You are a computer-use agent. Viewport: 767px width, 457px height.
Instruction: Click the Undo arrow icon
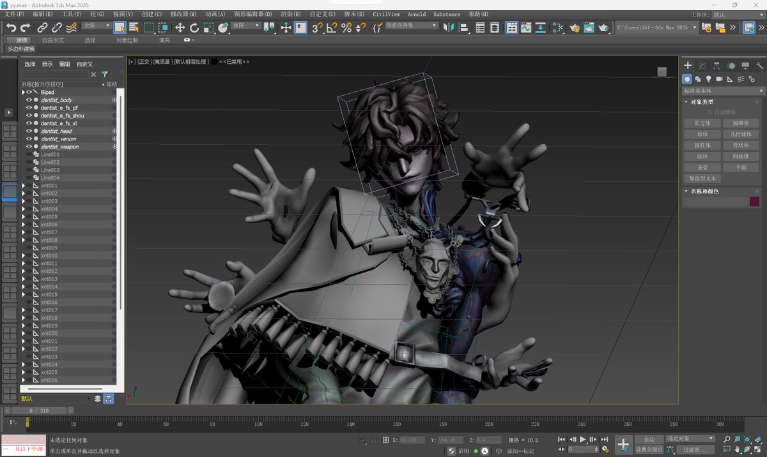[11, 27]
